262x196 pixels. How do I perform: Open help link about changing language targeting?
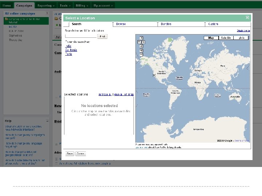click(24, 145)
